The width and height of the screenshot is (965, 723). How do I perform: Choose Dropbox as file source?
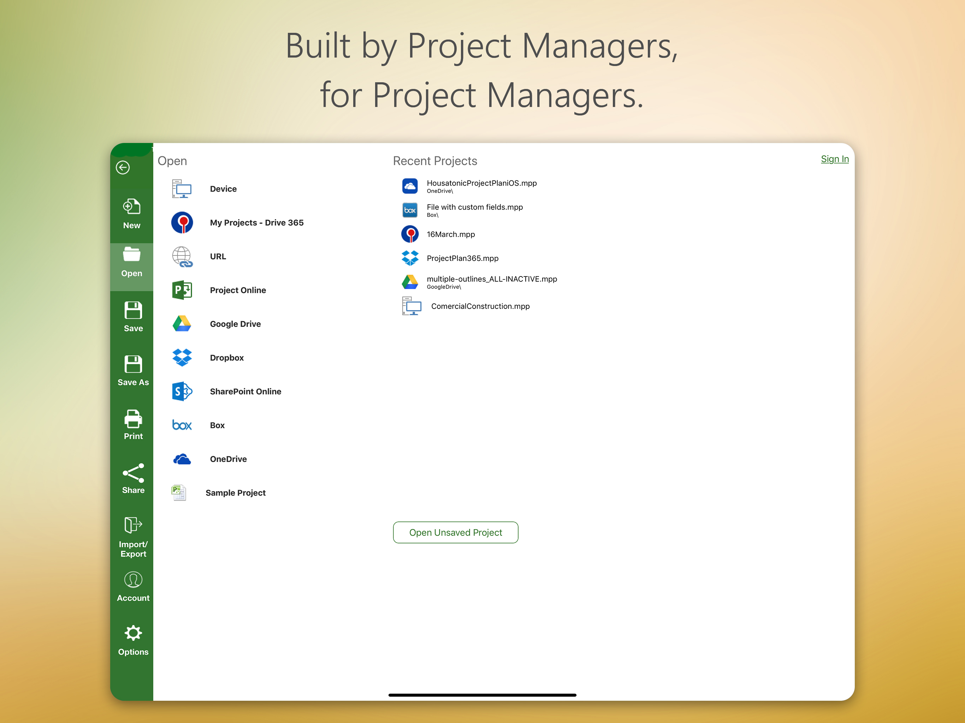pyautogui.click(x=226, y=358)
